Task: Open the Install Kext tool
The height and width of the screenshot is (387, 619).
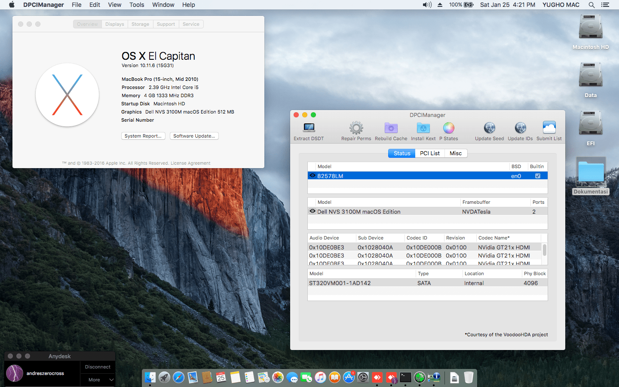Action: pos(423,128)
